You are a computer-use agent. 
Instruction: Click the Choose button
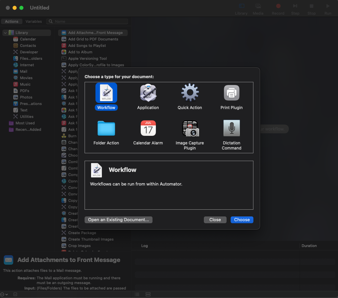242,220
